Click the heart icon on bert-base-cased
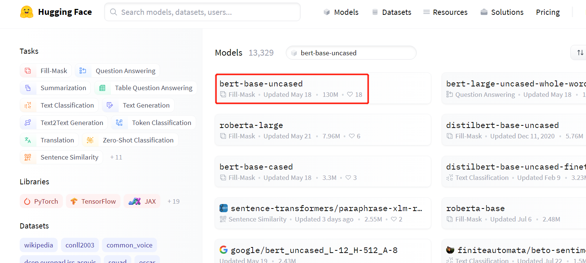The image size is (586, 263). click(x=348, y=178)
